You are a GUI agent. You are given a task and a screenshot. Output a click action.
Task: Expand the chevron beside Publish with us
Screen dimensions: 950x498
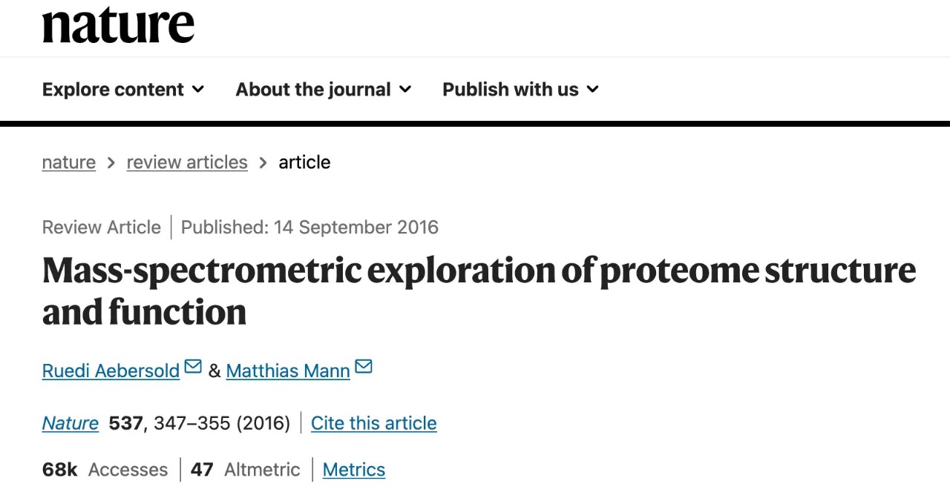(592, 90)
